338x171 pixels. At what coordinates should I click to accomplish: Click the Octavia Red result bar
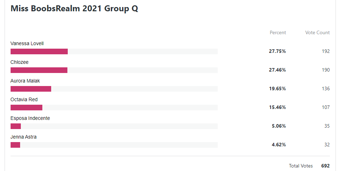(x=114, y=108)
